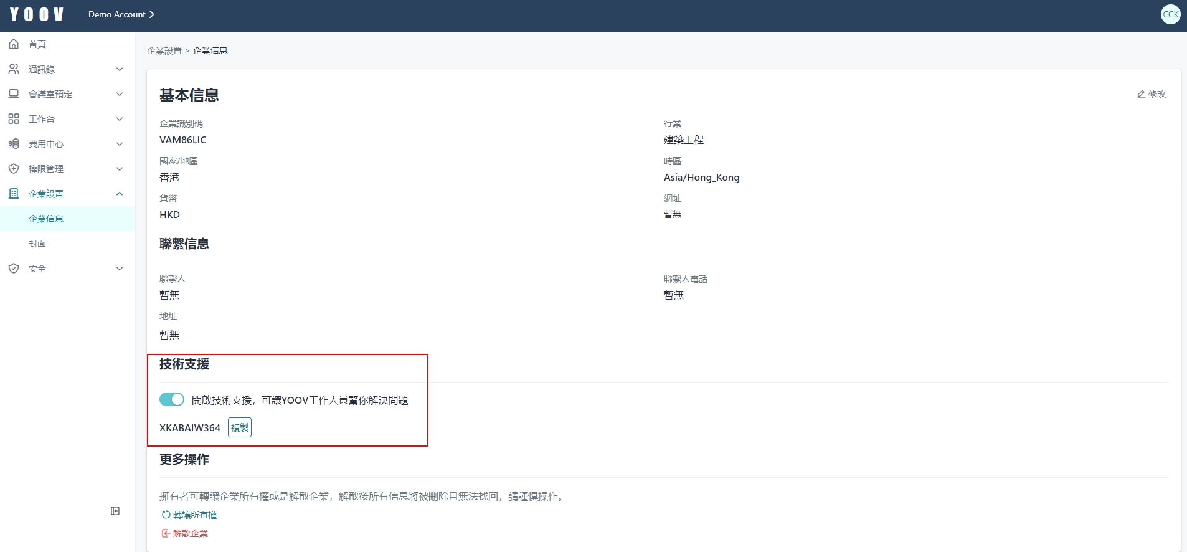The width and height of the screenshot is (1187, 552).
Task: Collapse the 企業設置 menu chevron
Action: pos(120,194)
